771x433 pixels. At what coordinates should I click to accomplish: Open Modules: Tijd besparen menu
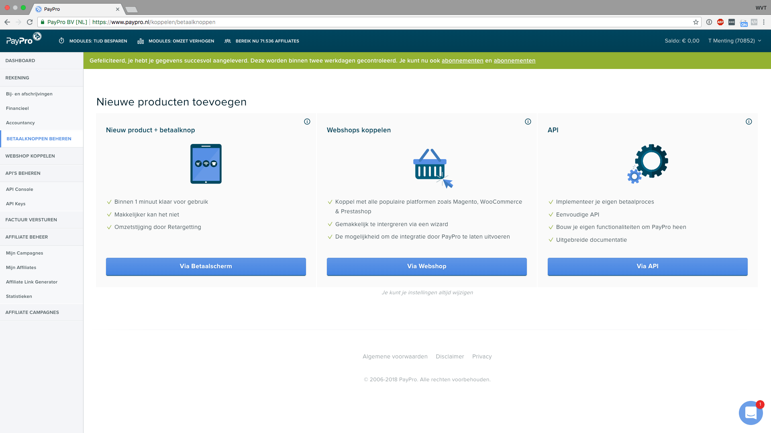98,41
